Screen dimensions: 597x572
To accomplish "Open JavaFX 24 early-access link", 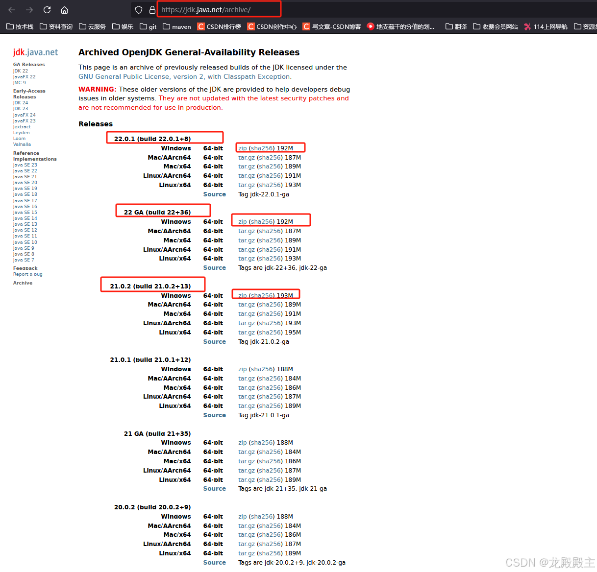I will (25, 115).
